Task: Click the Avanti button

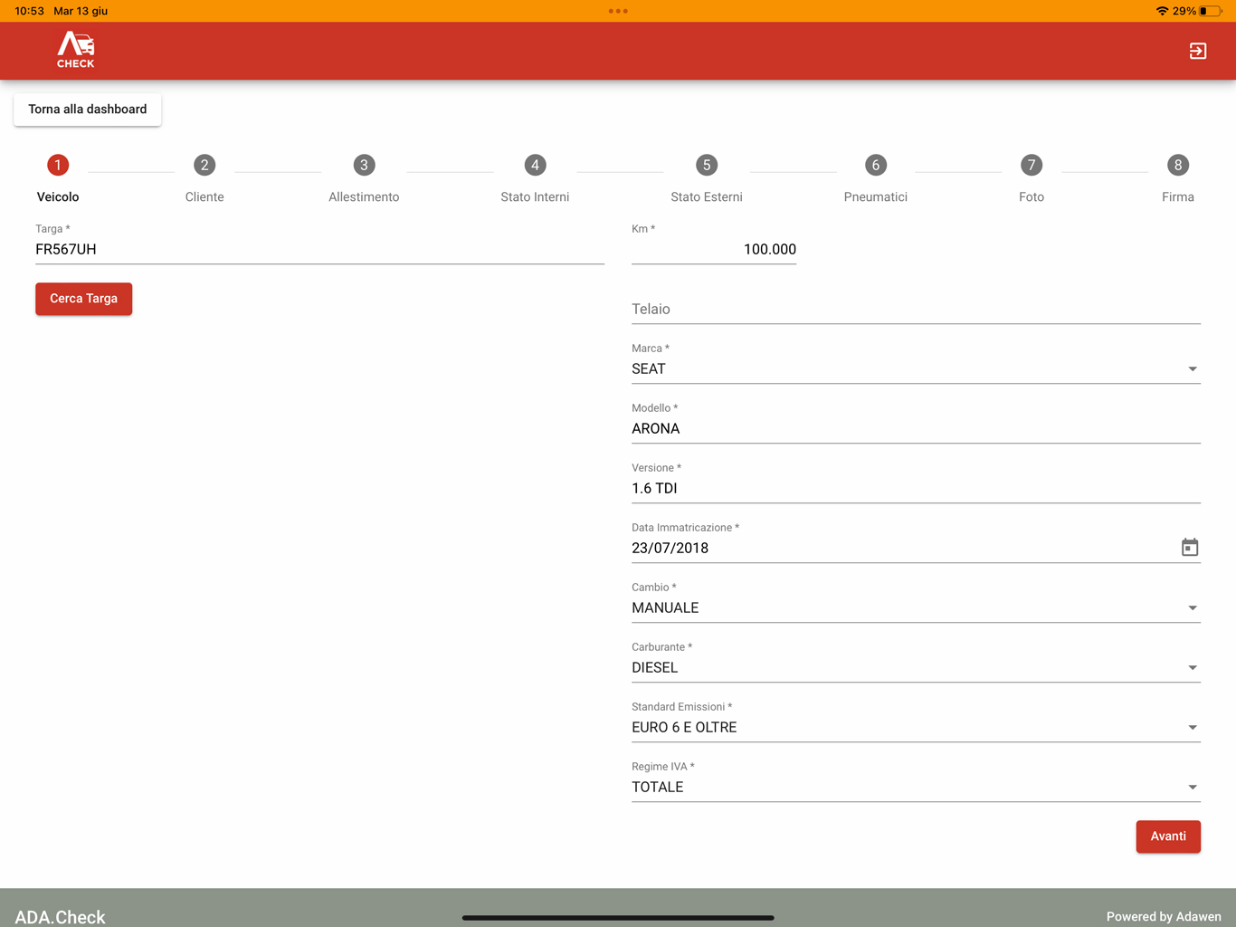Action: click(x=1167, y=836)
